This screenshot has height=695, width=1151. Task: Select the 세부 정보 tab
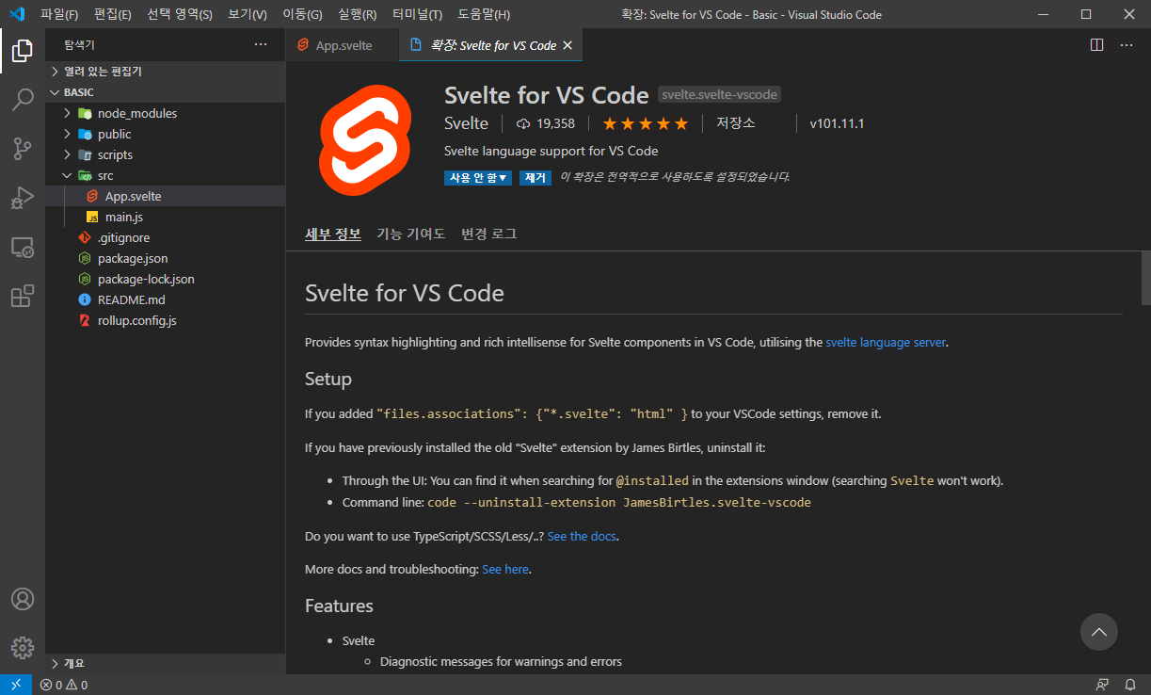[333, 234]
